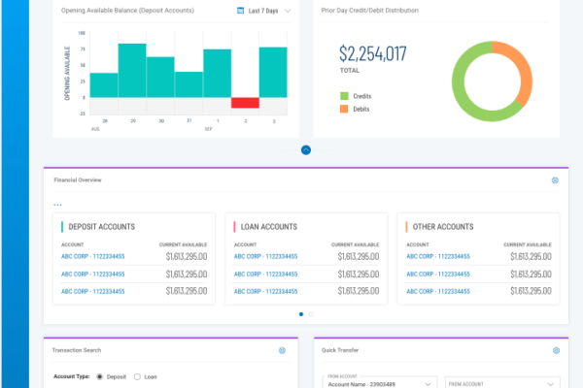
Task: Click the green Credits legend swatch
Action: pos(344,96)
